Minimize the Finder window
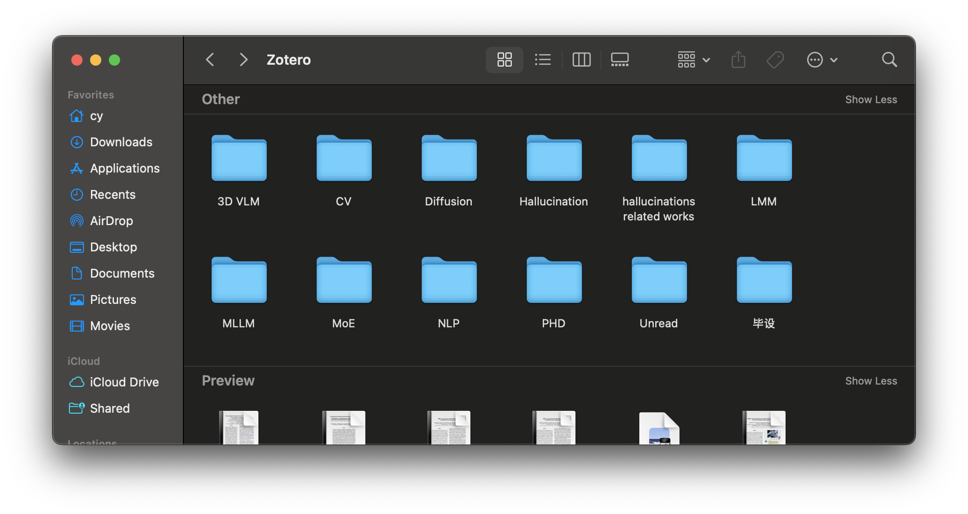968x514 pixels. click(x=96, y=60)
